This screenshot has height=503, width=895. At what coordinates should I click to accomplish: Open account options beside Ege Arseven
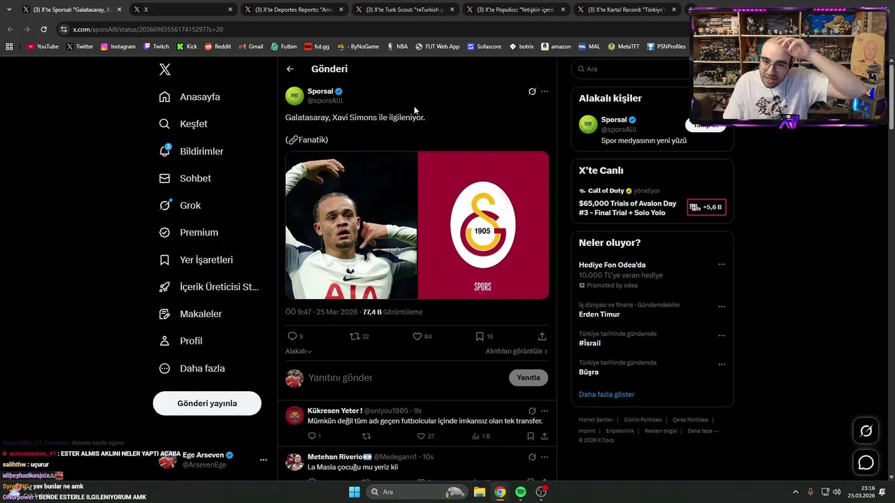point(264,460)
